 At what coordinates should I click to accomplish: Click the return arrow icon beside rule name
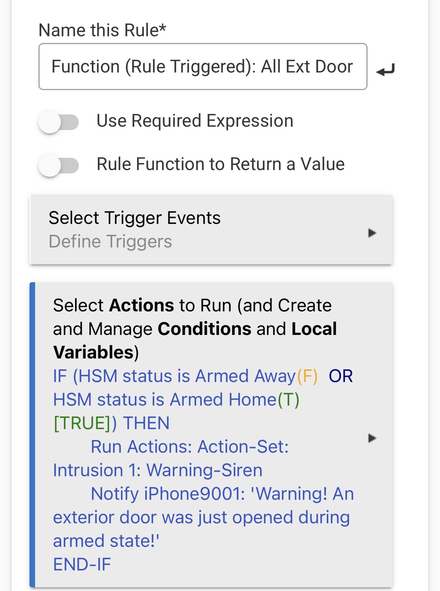click(385, 70)
